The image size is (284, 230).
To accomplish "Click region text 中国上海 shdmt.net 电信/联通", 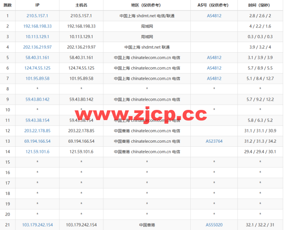I will tap(147, 16).
